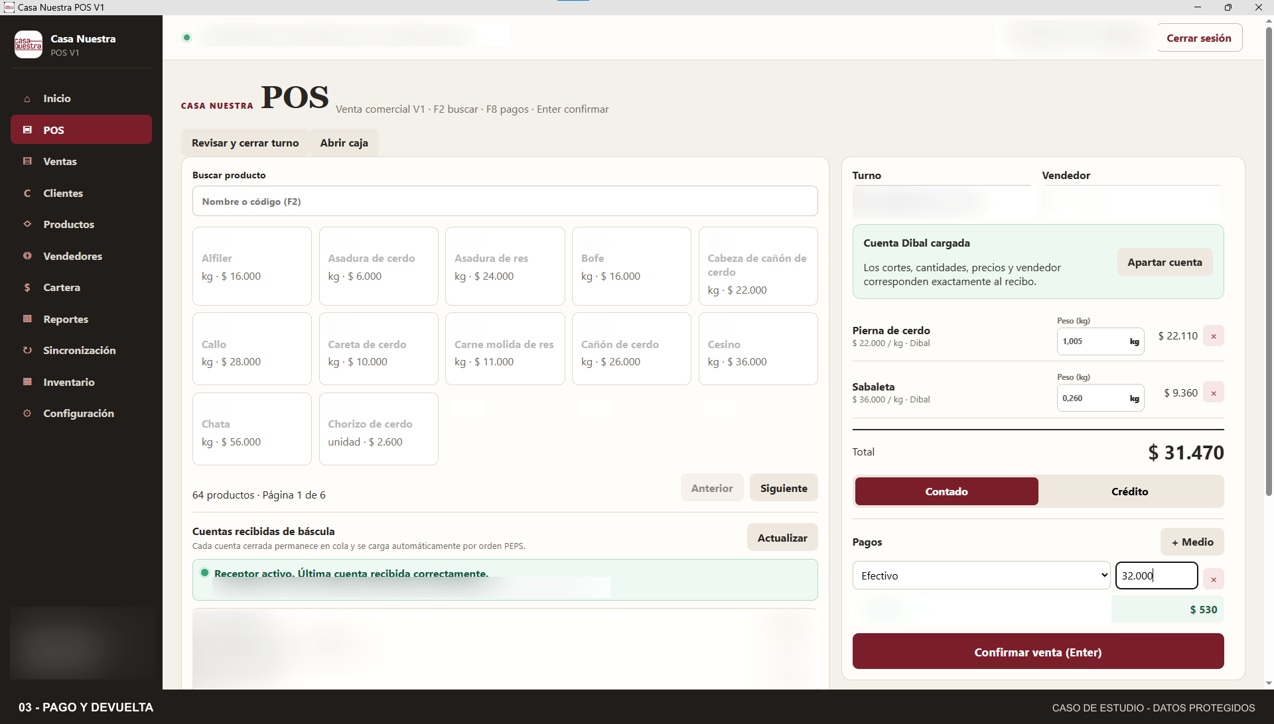Add another payment with + Medio
The image size is (1274, 724).
click(1192, 542)
